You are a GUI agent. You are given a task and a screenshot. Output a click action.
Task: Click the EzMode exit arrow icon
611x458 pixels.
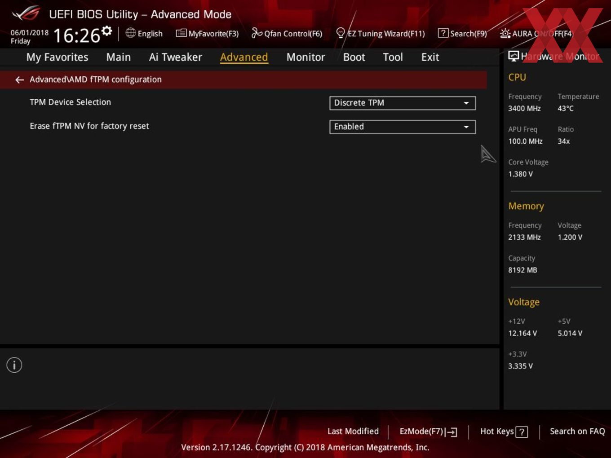(452, 432)
